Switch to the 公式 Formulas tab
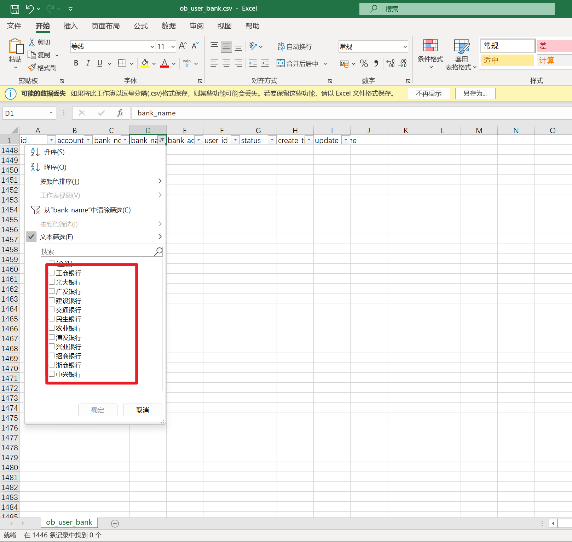Screen dimensions: 572x542 coord(140,26)
